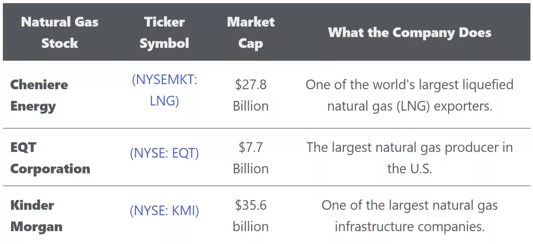Click the natural gas infrastructure companies description
This screenshot has height=244, width=533.
tap(410, 216)
